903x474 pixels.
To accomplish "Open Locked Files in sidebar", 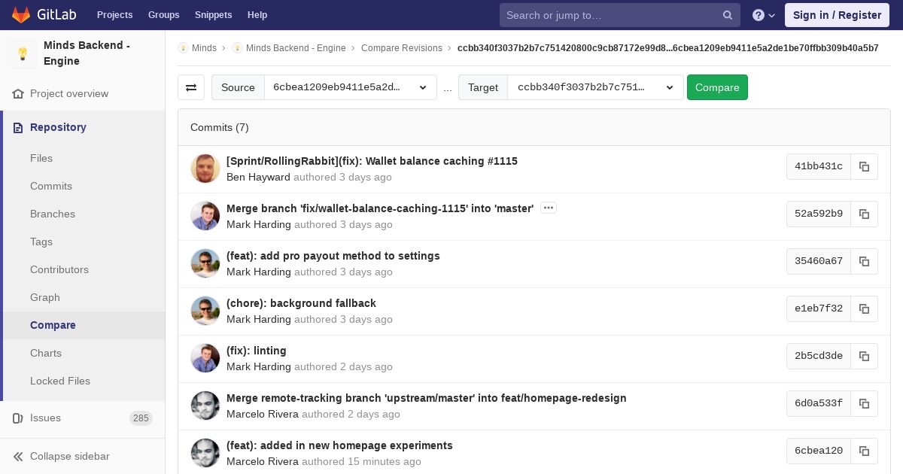I will (60, 381).
